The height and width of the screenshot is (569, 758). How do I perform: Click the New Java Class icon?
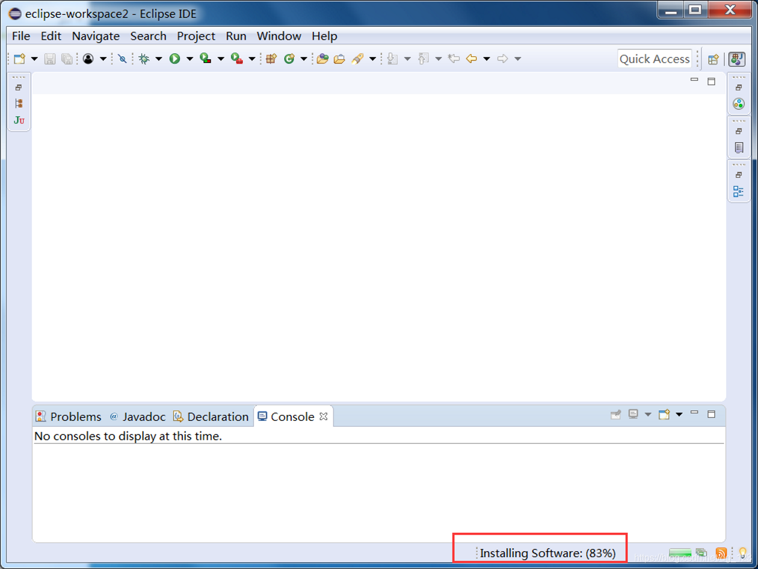[x=289, y=59]
